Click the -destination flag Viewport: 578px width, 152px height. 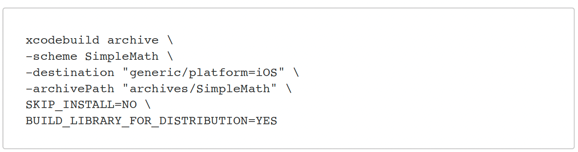tap(70, 73)
